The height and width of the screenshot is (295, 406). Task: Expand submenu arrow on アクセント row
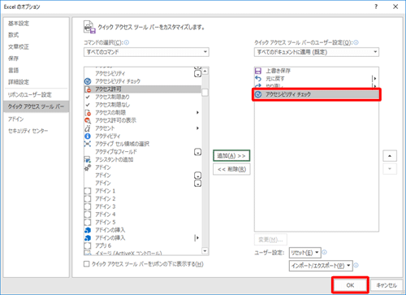(197, 128)
